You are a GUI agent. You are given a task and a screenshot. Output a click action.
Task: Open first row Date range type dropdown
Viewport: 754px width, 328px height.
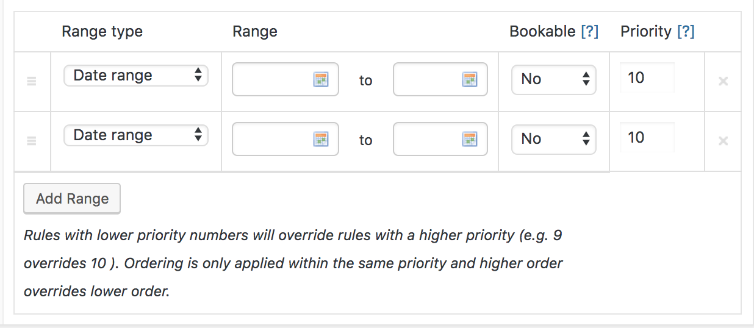136,76
